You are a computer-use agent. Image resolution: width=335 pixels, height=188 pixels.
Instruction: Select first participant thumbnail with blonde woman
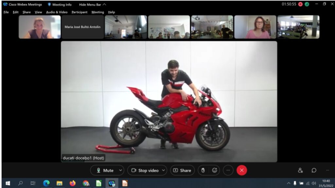click(x=40, y=27)
